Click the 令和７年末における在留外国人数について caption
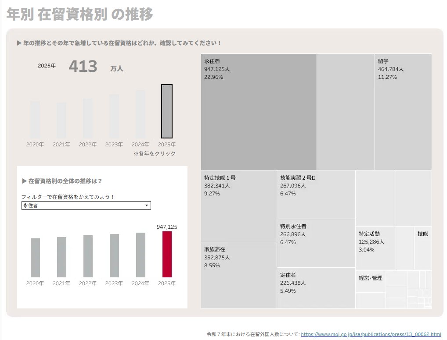Image resolution: width=447 pixels, height=340 pixels. (x=253, y=334)
